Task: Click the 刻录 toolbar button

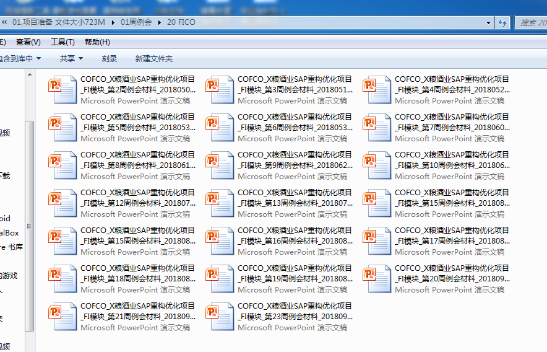Action: point(109,58)
